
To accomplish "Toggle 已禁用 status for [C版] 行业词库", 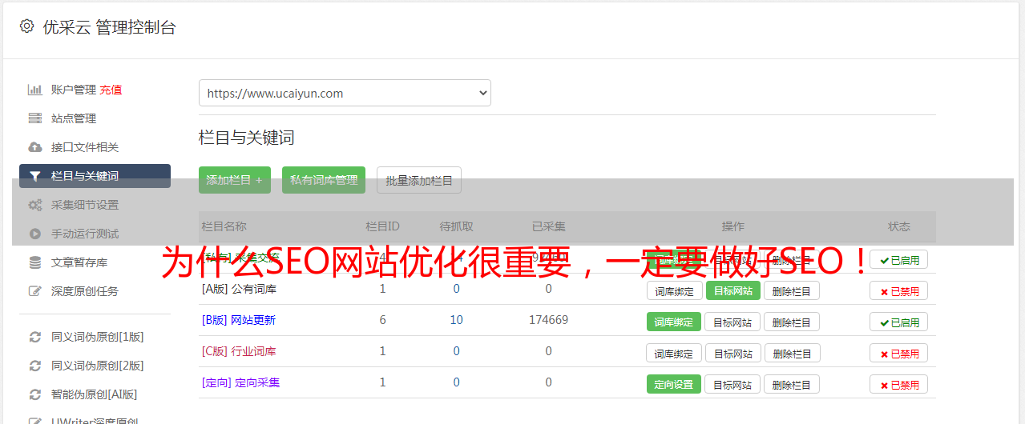I will 899,353.
